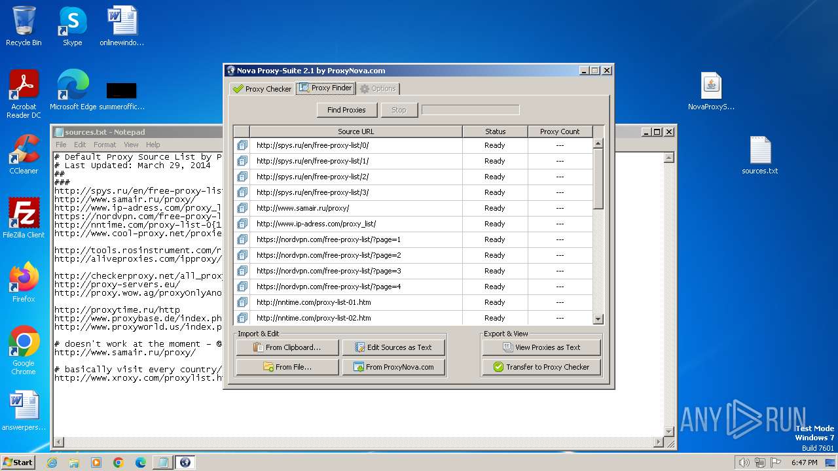The height and width of the screenshot is (471, 838).
Task: Import sources From File
Action: coord(287,367)
